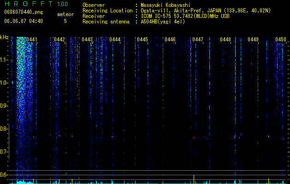Select the 0444 time marker

pos(115,40)
